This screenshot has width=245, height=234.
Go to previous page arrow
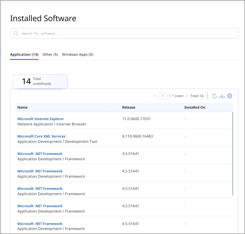(155, 96)
